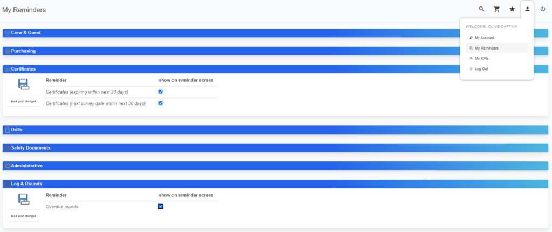Click the Log & Rounds save disk icon
This screenshot has width=552, height=232.
[x=23, y=199]
